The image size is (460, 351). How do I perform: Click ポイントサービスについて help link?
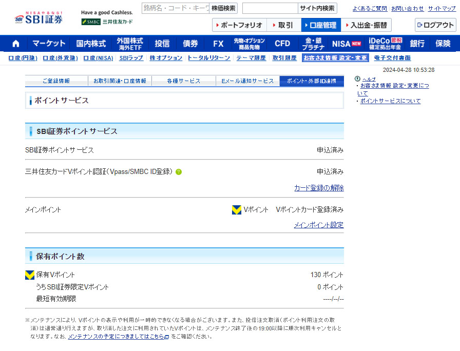(x=390, y=101)
